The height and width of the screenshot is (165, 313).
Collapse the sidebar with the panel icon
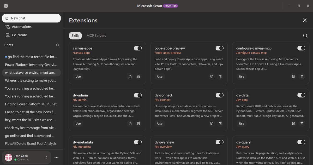point(6,6)
